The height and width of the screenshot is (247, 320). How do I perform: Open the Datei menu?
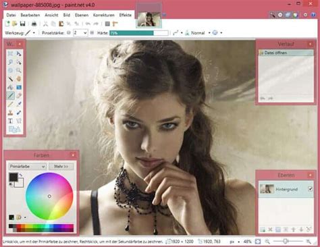[11, 15]
